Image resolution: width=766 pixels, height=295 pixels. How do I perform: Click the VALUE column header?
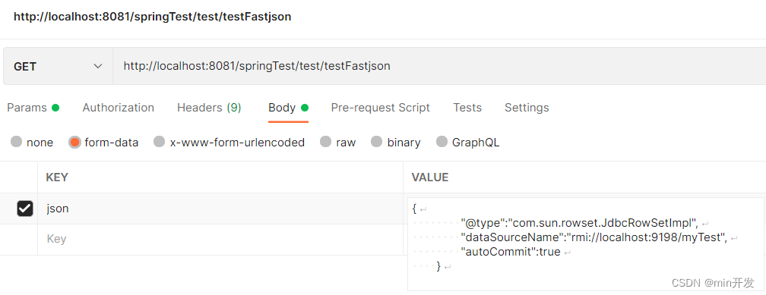[x=430, y=177]
